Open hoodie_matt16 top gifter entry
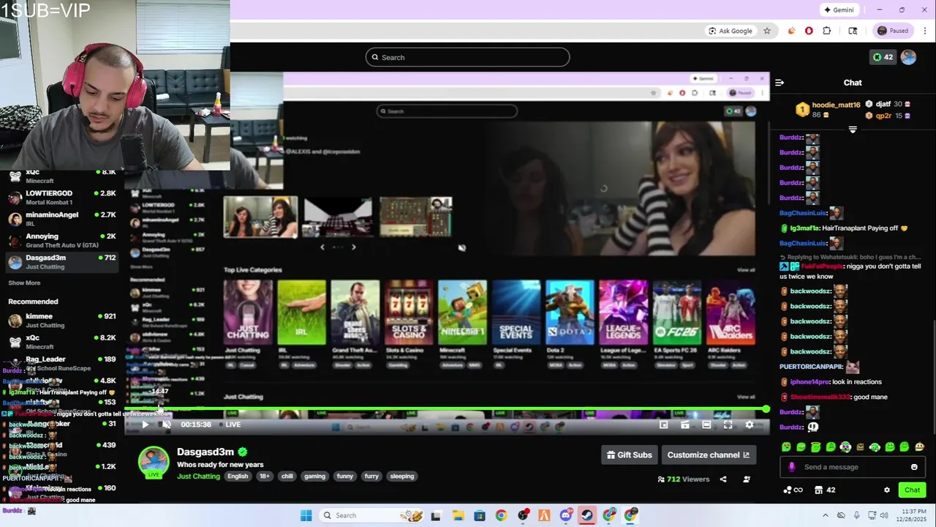The width and height of the screenshot is (936, 527). pyautogui.click(x=828, y=109)
